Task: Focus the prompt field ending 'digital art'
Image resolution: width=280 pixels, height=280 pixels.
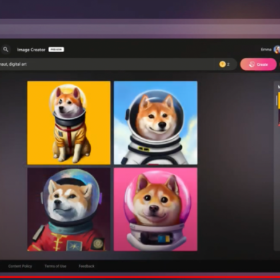Action: [109, 64]
